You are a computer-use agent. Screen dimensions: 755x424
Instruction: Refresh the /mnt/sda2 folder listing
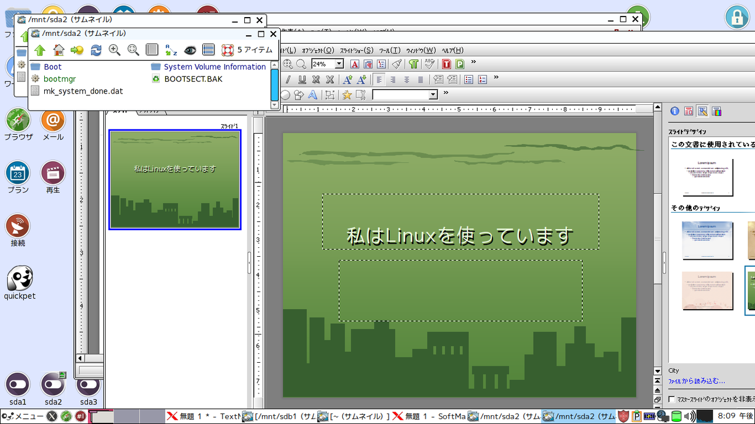96,50
